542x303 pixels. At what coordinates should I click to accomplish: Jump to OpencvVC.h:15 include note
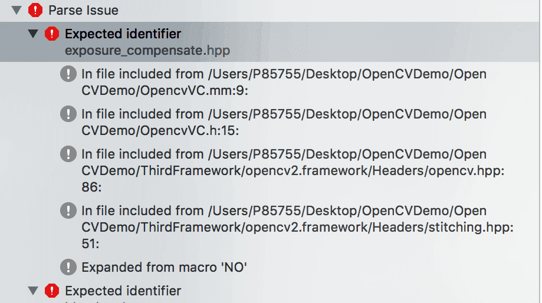[283, 122]
